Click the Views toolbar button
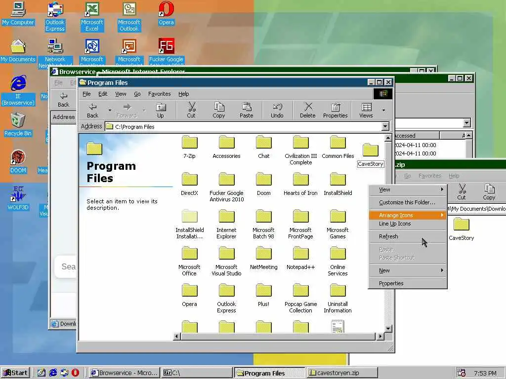The height and width of the screenshot is (379, 506). click(366, 110)
